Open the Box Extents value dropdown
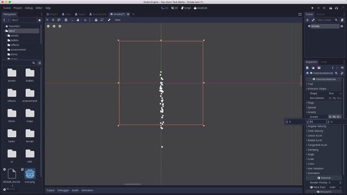The image size is (347, 195). 335,98
